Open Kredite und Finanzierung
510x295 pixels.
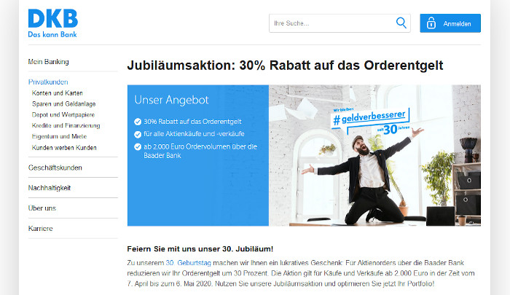tap(66, 125)
